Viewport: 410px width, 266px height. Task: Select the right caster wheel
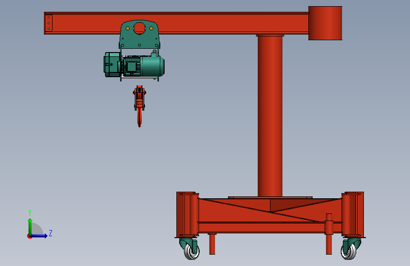click(349, 251)
